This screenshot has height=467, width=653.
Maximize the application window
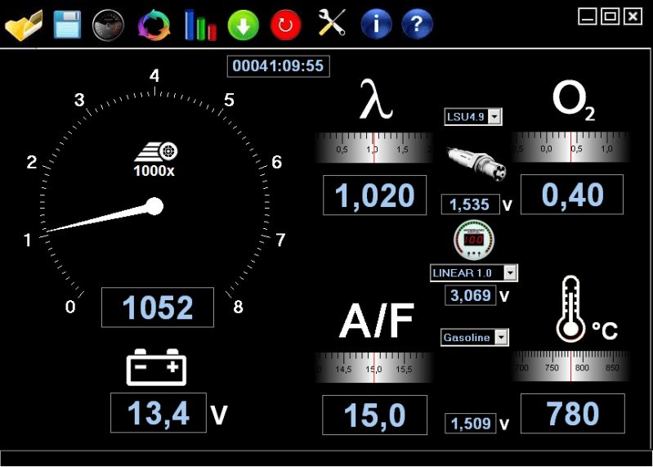(x=611, y=16)
